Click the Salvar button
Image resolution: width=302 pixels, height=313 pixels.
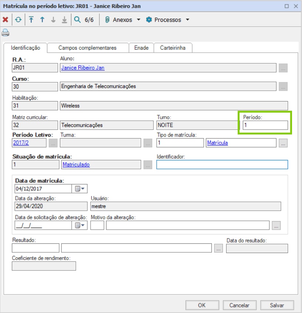coord(277,305)
